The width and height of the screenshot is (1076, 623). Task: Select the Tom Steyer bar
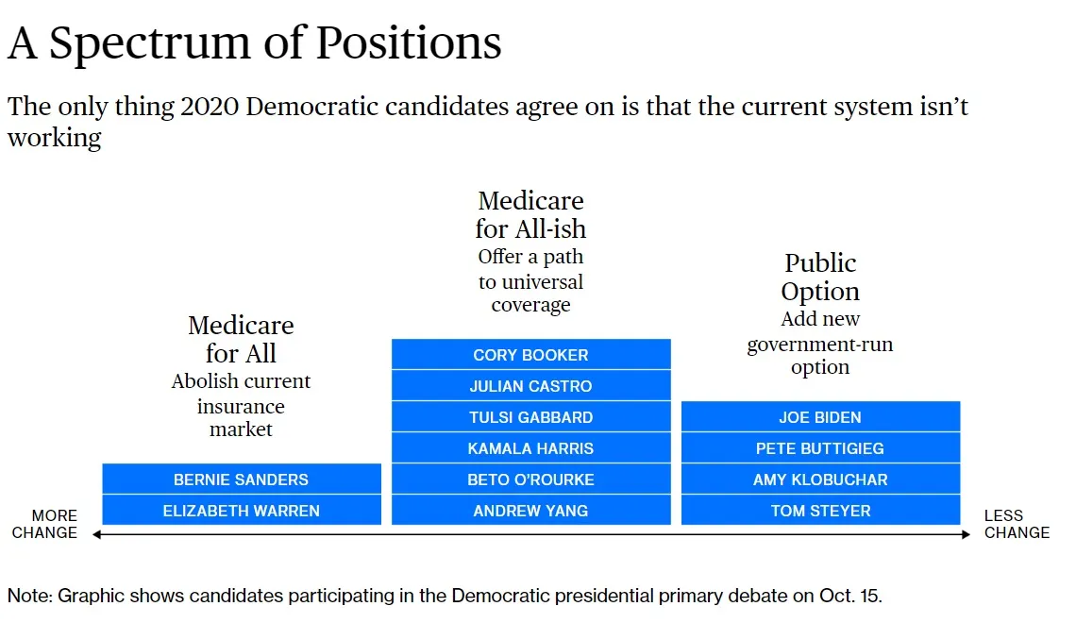pos(820,511)
